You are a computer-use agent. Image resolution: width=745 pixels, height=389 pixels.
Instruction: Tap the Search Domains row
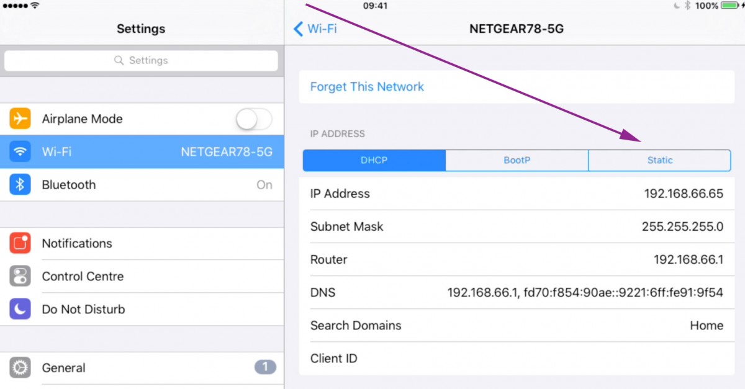pos(517,325)
